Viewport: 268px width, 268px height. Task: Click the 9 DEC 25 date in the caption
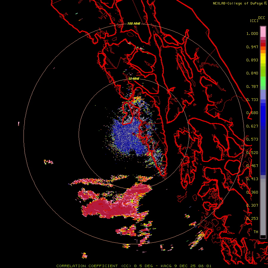(185, 266)
